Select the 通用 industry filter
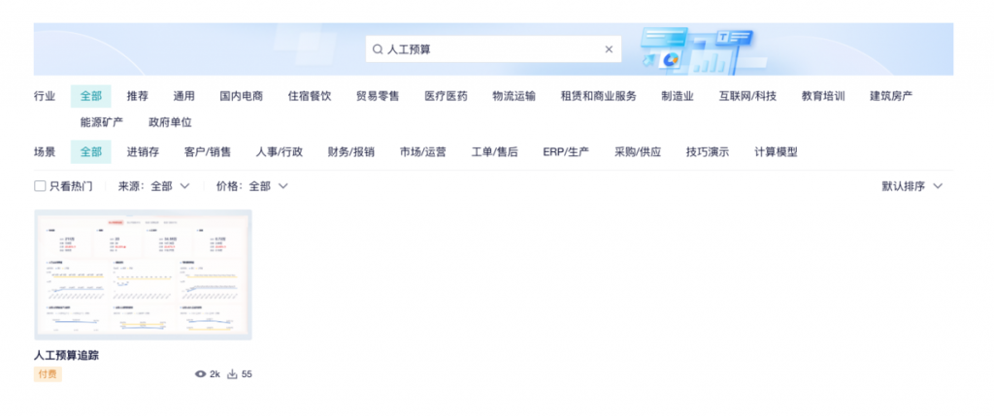This screenshot has height=417, width=994. pyautogui.click(x=183, y=96)
